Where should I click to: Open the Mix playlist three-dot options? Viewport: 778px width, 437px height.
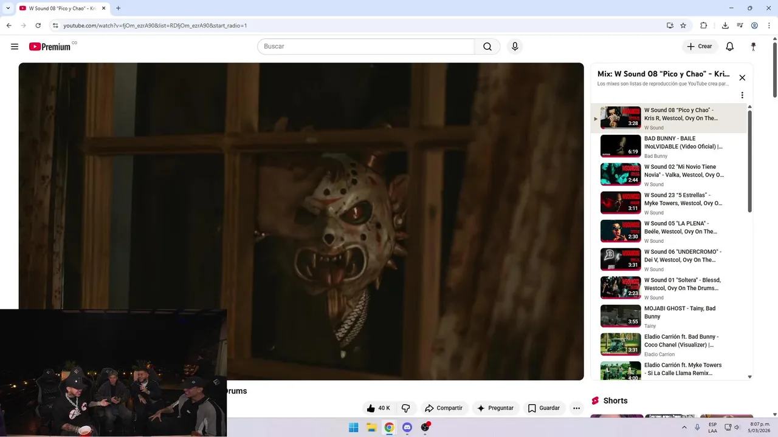tap(742, 95)
